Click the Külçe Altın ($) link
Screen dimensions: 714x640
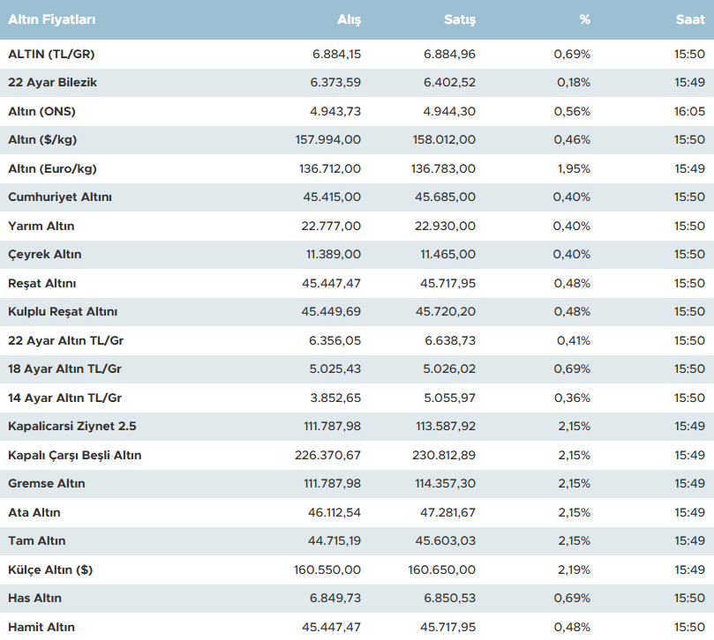pos(50,569)
